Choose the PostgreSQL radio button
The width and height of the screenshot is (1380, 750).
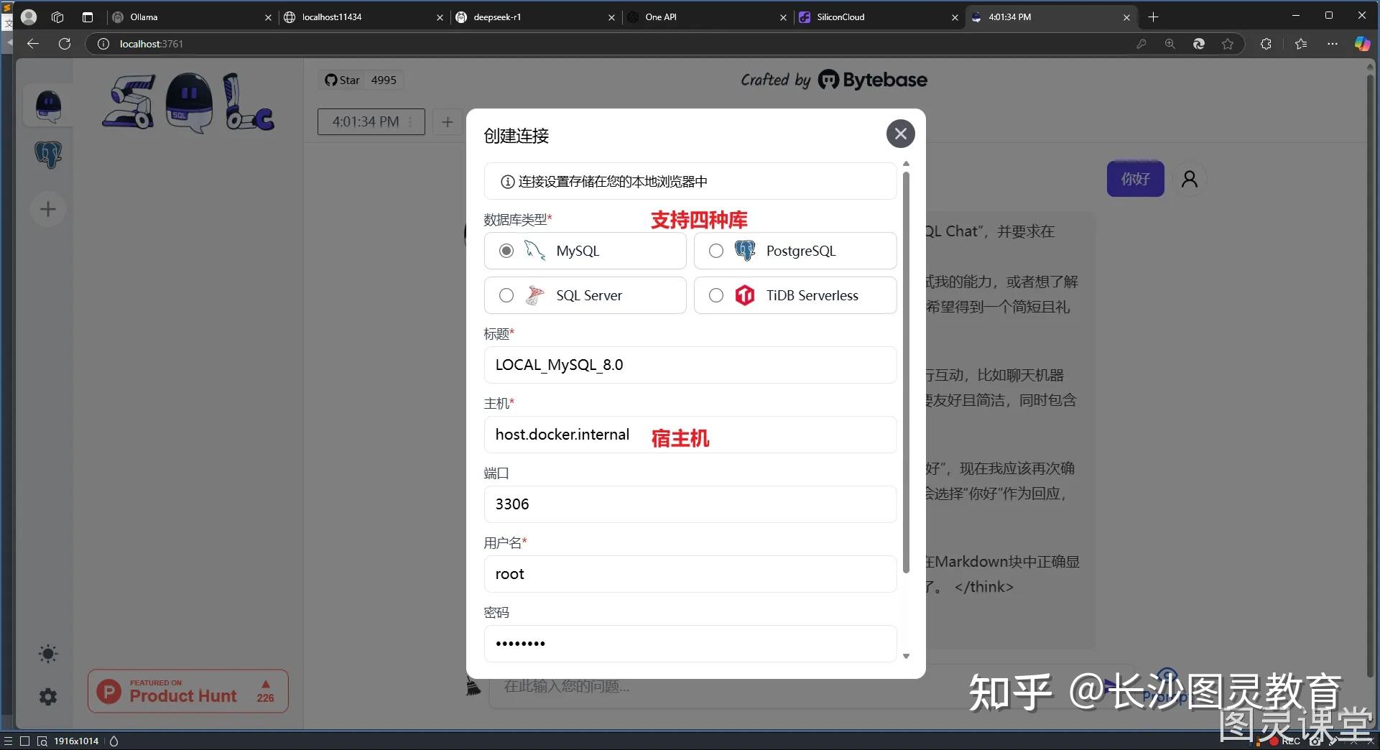pos(716,250)
